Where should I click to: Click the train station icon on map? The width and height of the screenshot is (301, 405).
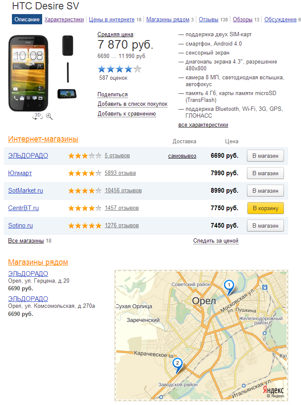[265, 287]
